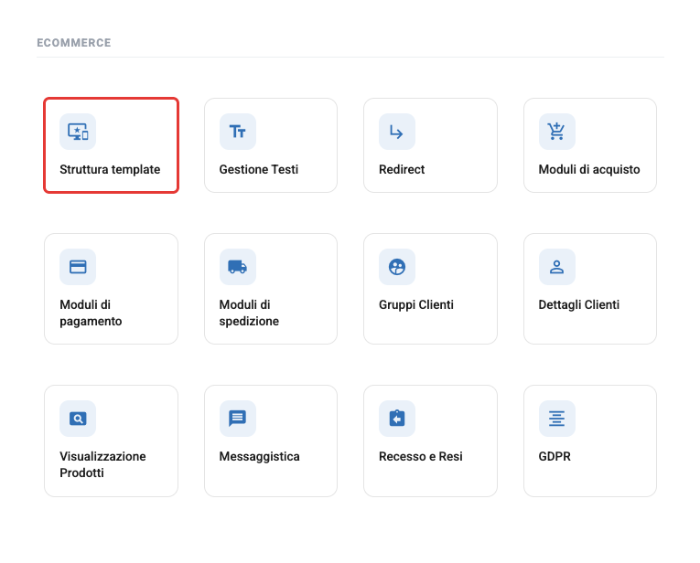Click the Struttura template monitor icon

click(78, 132)
